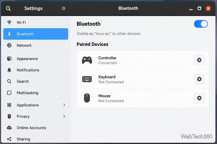The height and width of the screenshot is (144, 217).
Task: Open Notifications settings
Action: [x=36, y=70]
